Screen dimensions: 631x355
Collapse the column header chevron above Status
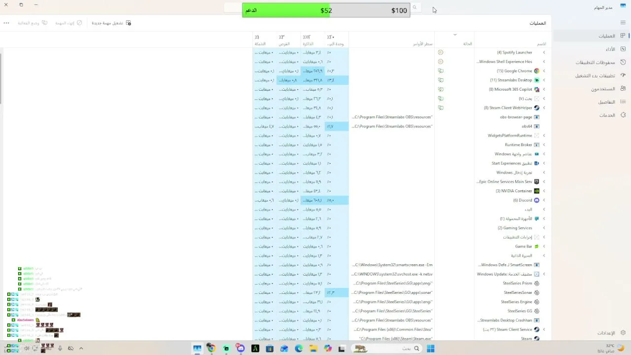(455, 35)
